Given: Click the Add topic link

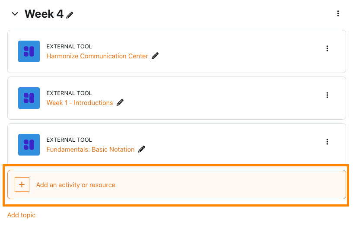Looking at the screenshot, I should coord(21,215).
